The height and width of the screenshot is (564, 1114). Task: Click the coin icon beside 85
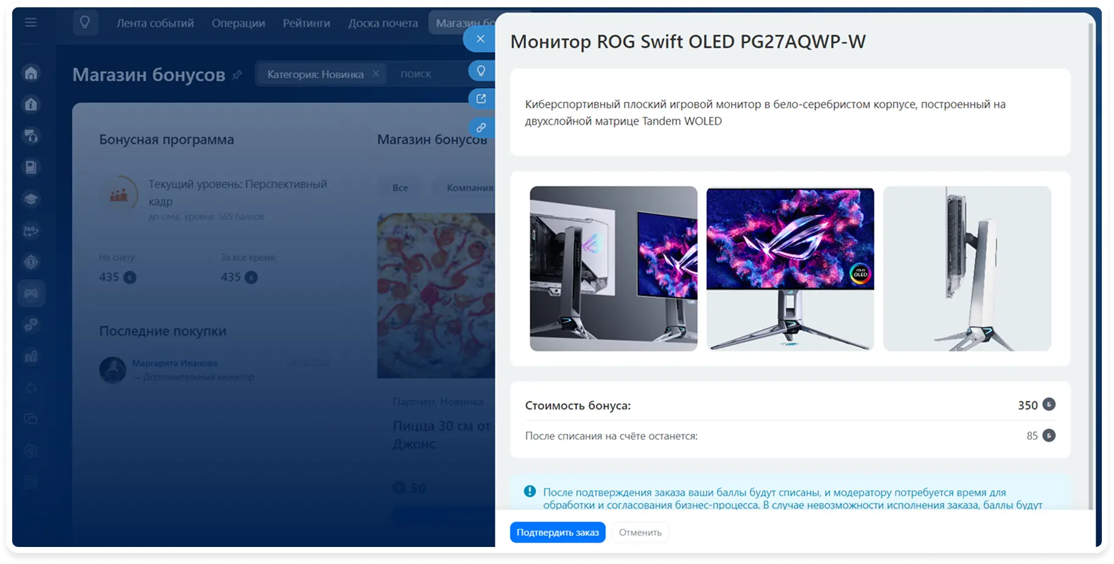point(1048,436)
